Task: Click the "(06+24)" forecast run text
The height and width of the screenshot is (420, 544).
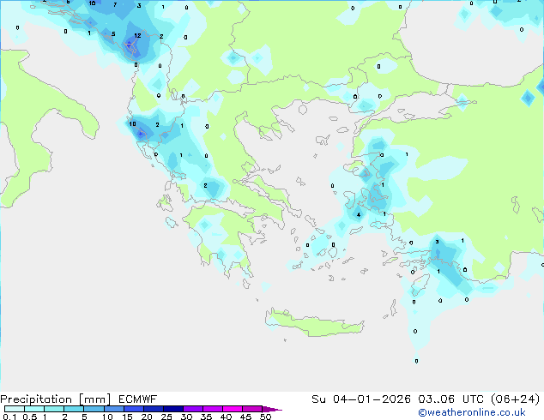Action: 516,399
